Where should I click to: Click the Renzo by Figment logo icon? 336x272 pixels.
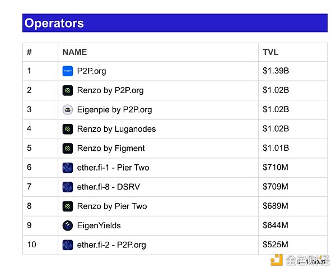[68, 149]
